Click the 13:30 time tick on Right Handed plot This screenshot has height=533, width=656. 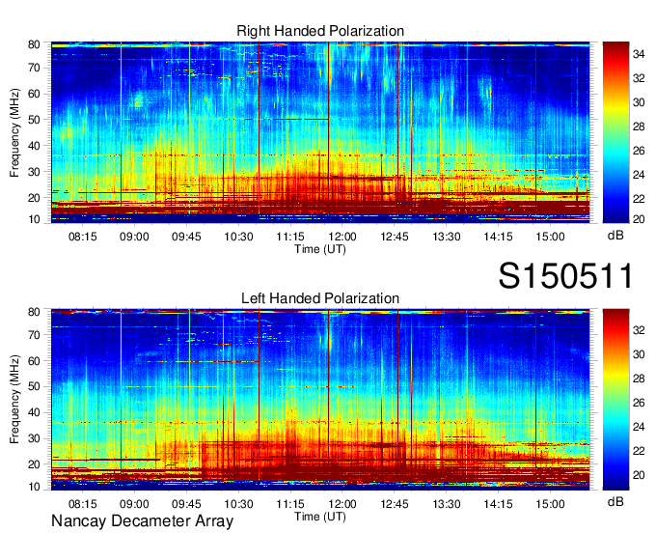pos(447,237)
